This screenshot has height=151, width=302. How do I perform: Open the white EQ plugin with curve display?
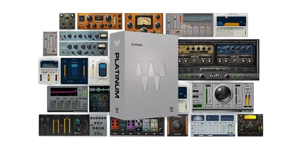click(49, 71)
